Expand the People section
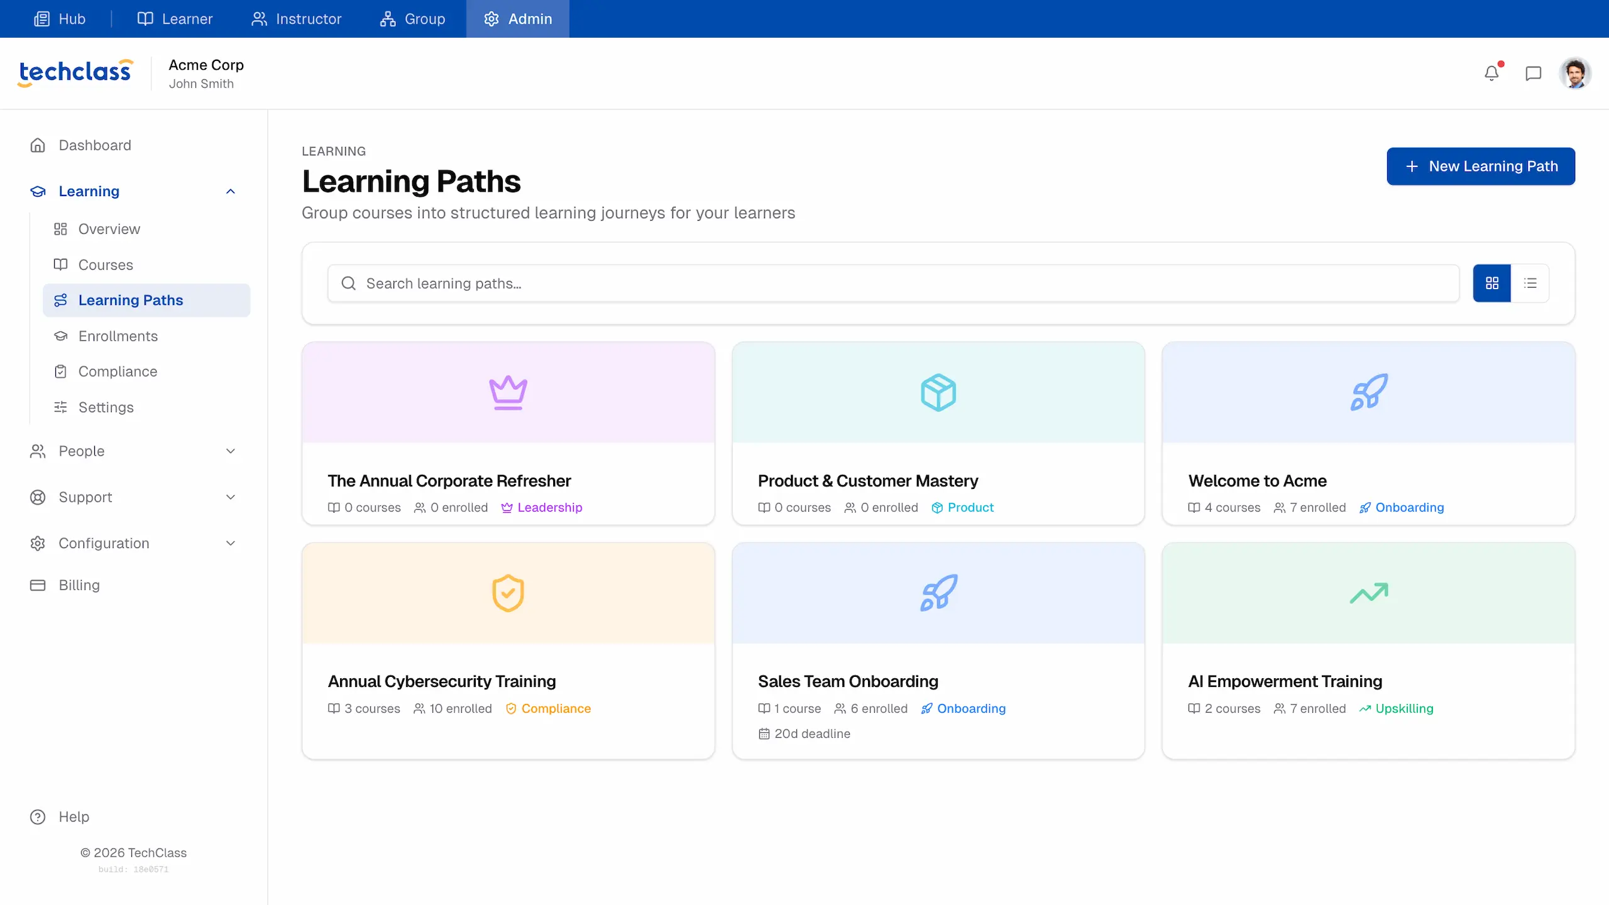Screen dimensions: 1609x905 pos(230,451)
